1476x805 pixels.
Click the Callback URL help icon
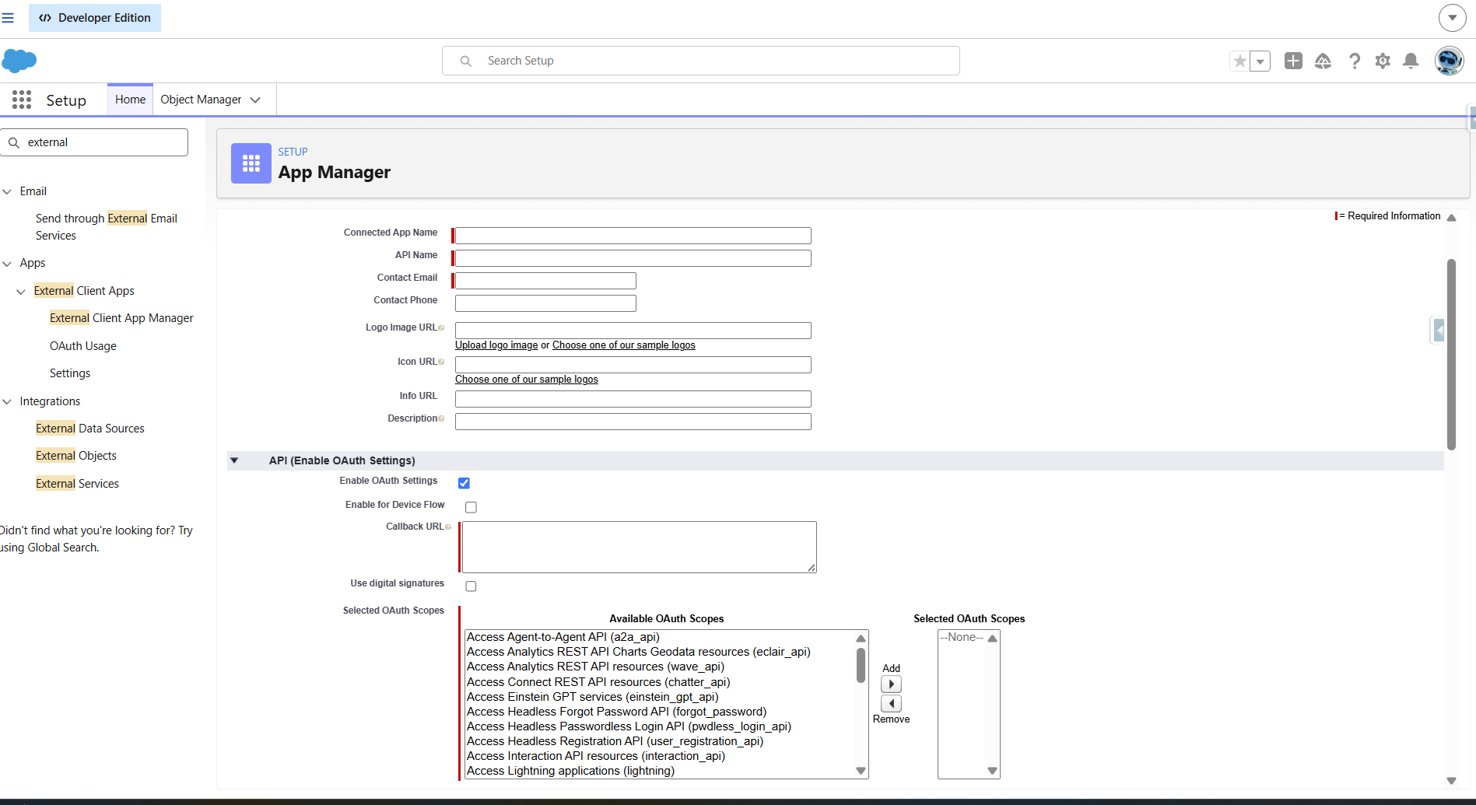tap(448, 527)
